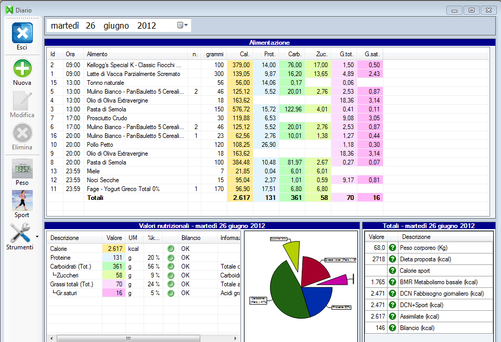Viewport: 501px width, 342px height.
Task: Click help icon for Dieta proposta (kcal)
Action: click(x=392, y=259)
